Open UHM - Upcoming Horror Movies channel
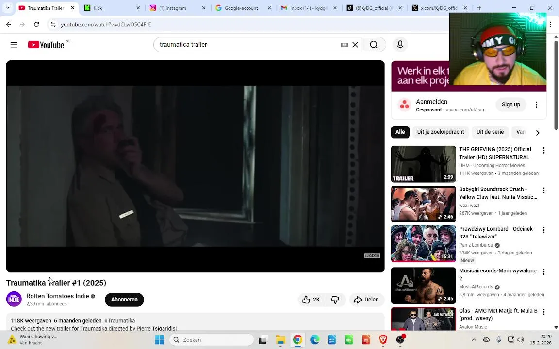This screenshot has height=349, width=559. coord(492,166)
